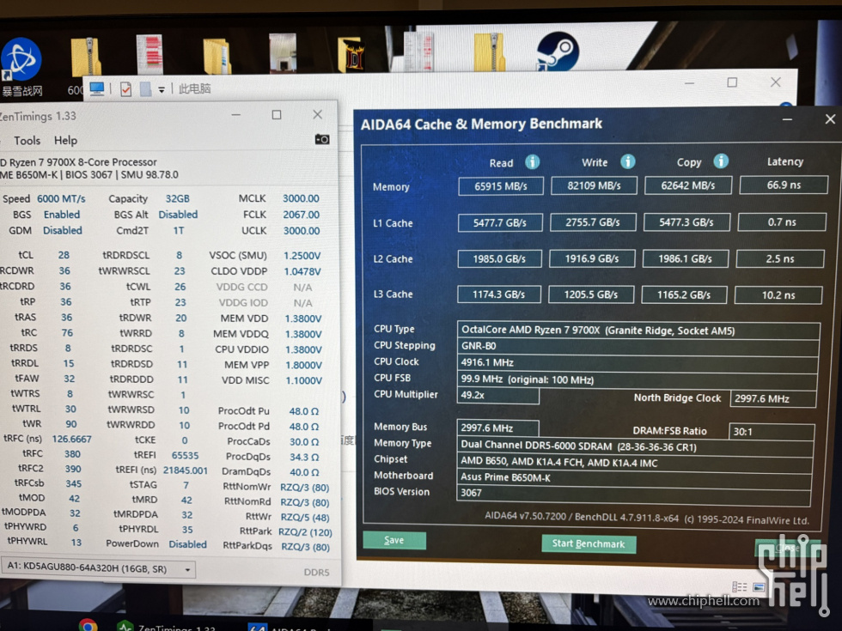
Task: Click the Memory Copy field 62642 MB/s
Action: (688, 185)
